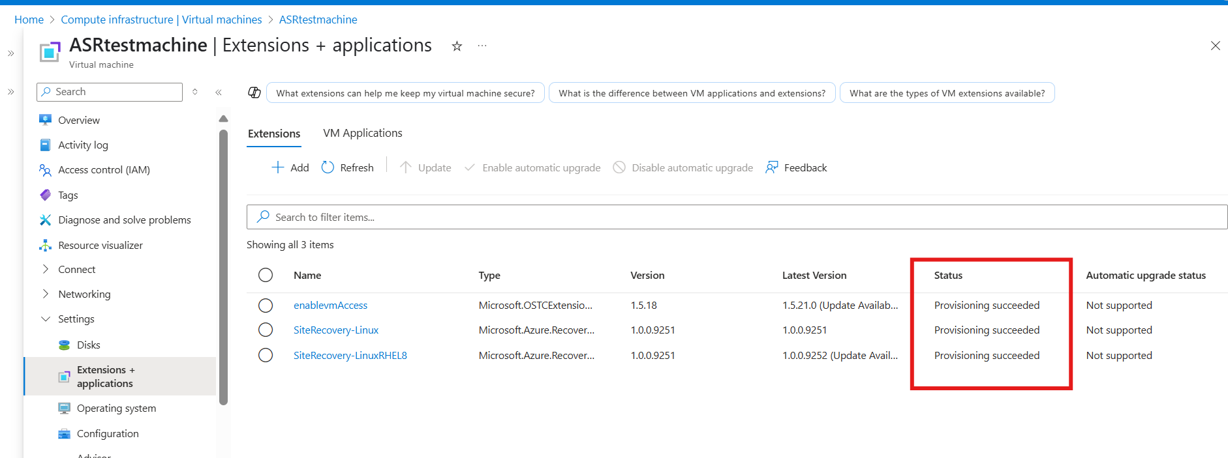
Task: Open the enablevmAccess extension link
Action: (330, 306)
